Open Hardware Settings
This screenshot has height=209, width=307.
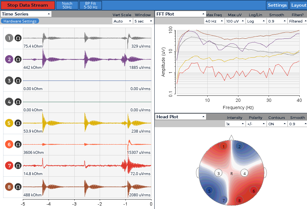point(20,21)
